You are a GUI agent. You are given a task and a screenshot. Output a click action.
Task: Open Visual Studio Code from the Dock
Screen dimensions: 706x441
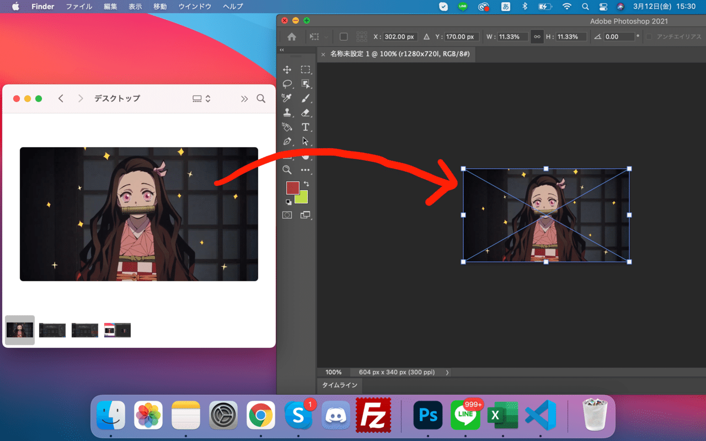point(541,415)
